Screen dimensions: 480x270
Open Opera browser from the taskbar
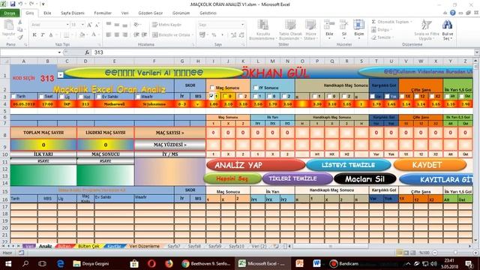click(x=151, y=263)
